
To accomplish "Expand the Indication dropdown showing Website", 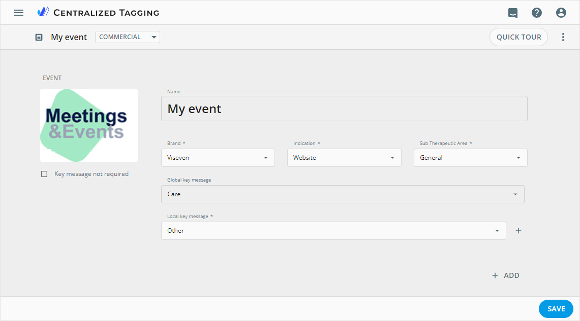I will (344, 158).
